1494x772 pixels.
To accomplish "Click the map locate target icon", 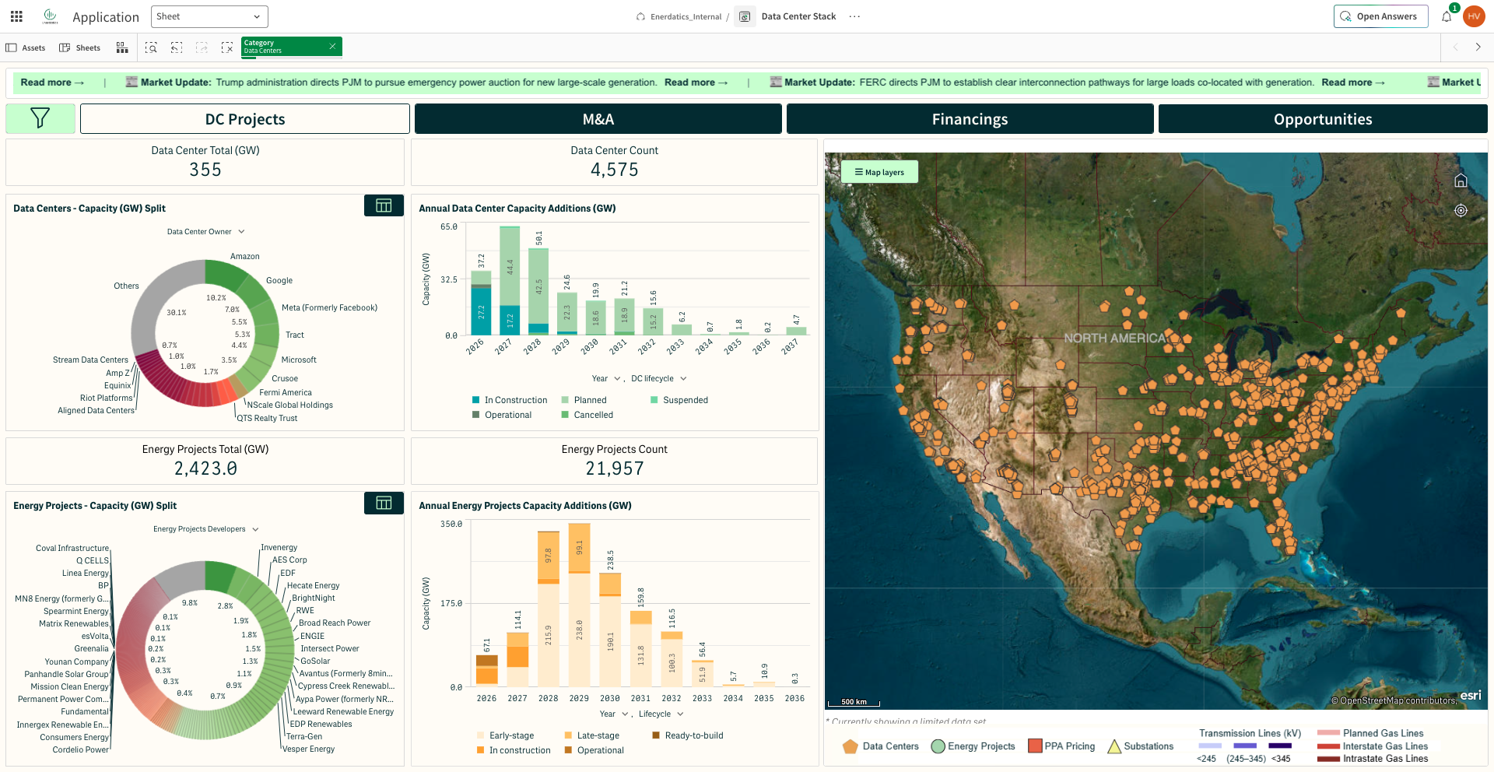I will coord(1461,210).
